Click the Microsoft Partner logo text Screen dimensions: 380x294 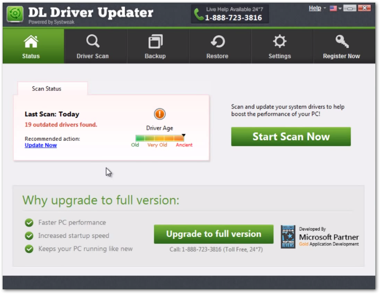pyautogui.click(x=329, y=237)
